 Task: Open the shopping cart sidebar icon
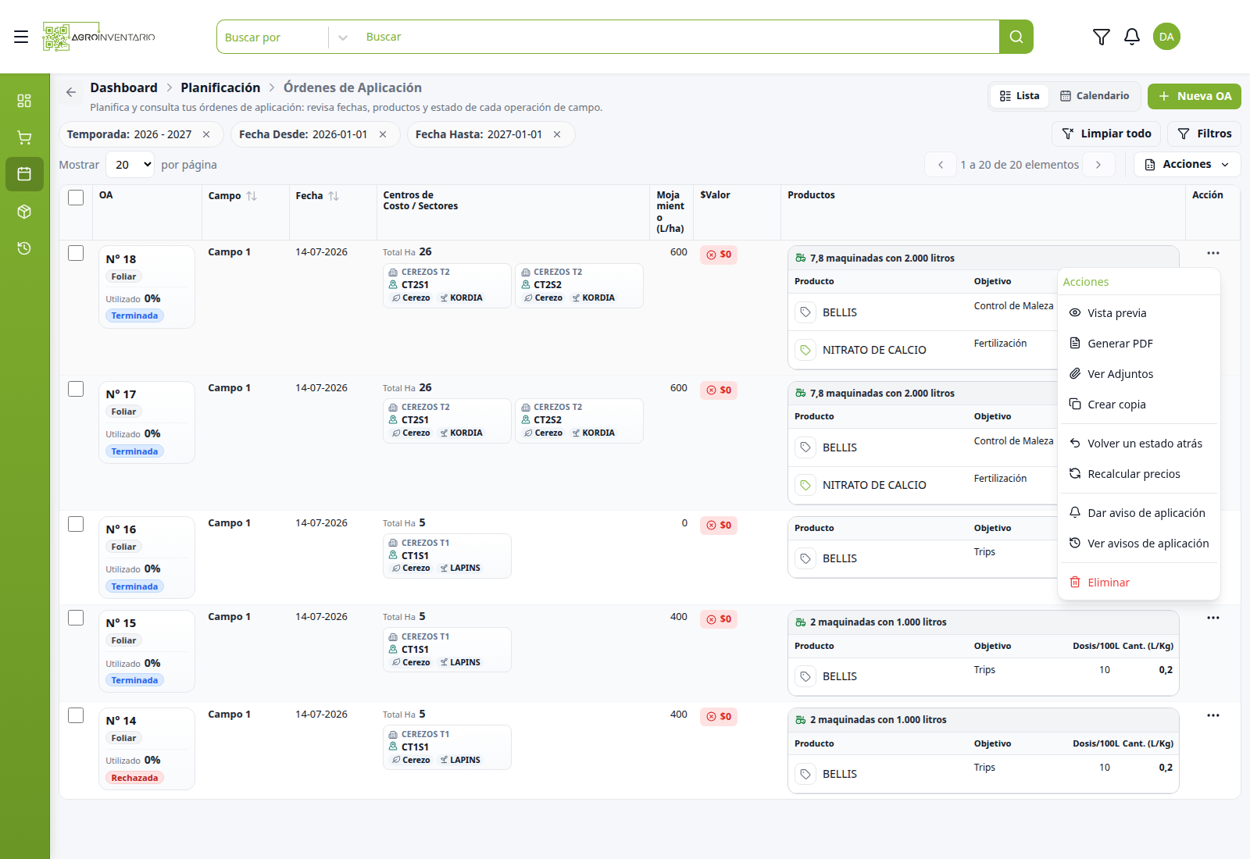coord(24,137)
